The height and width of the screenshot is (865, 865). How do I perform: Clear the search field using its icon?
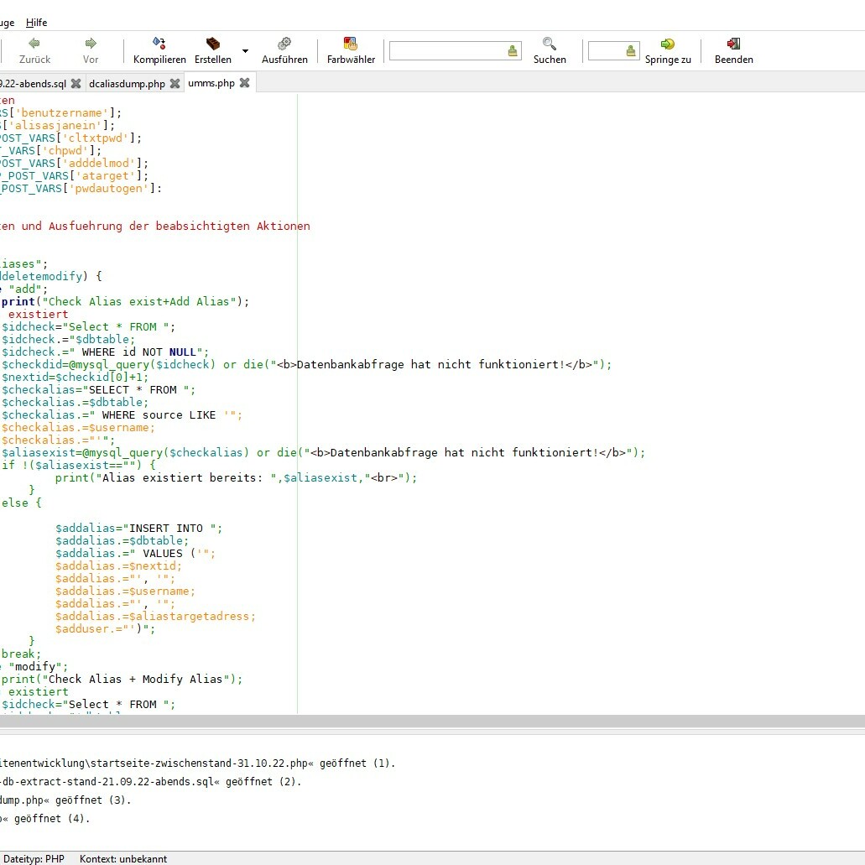[513, 51]
